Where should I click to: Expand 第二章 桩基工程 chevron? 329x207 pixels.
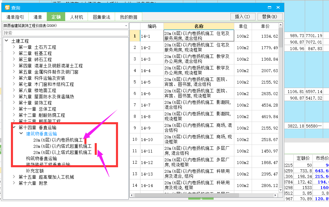[x=14, y=53]
